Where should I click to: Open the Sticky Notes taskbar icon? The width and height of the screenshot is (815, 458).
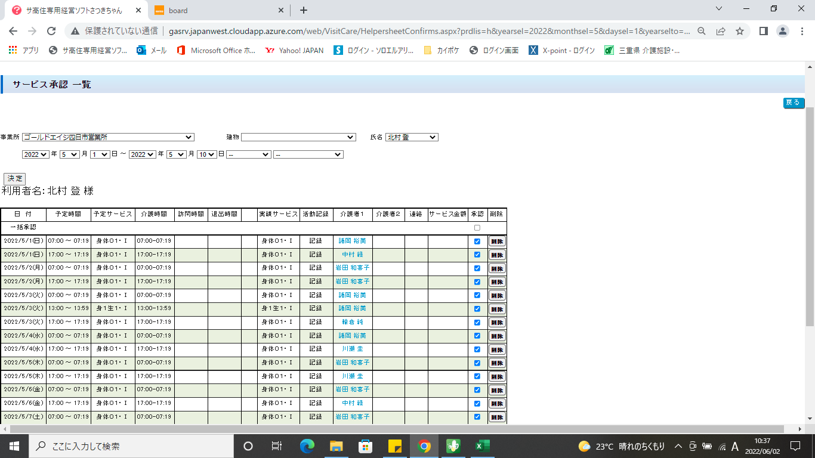pyautogui.click(x=394, y=446)
